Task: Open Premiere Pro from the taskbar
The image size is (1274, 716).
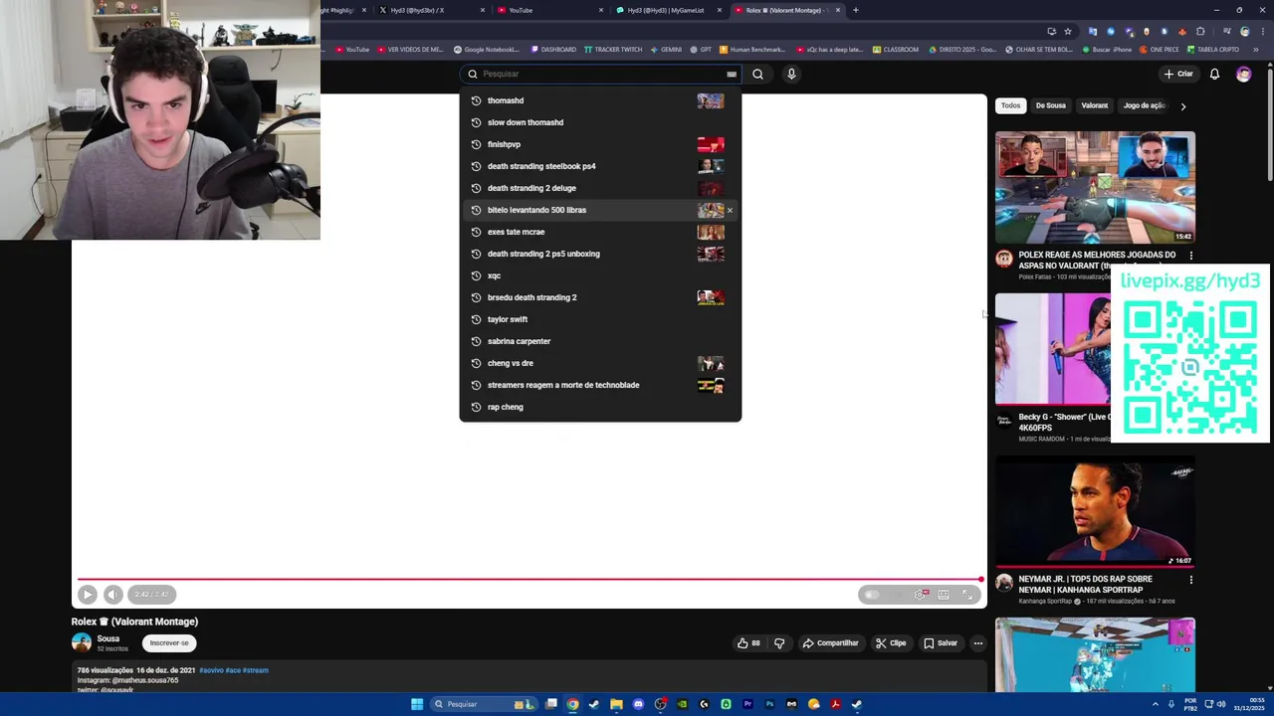Action: [747, 704]
